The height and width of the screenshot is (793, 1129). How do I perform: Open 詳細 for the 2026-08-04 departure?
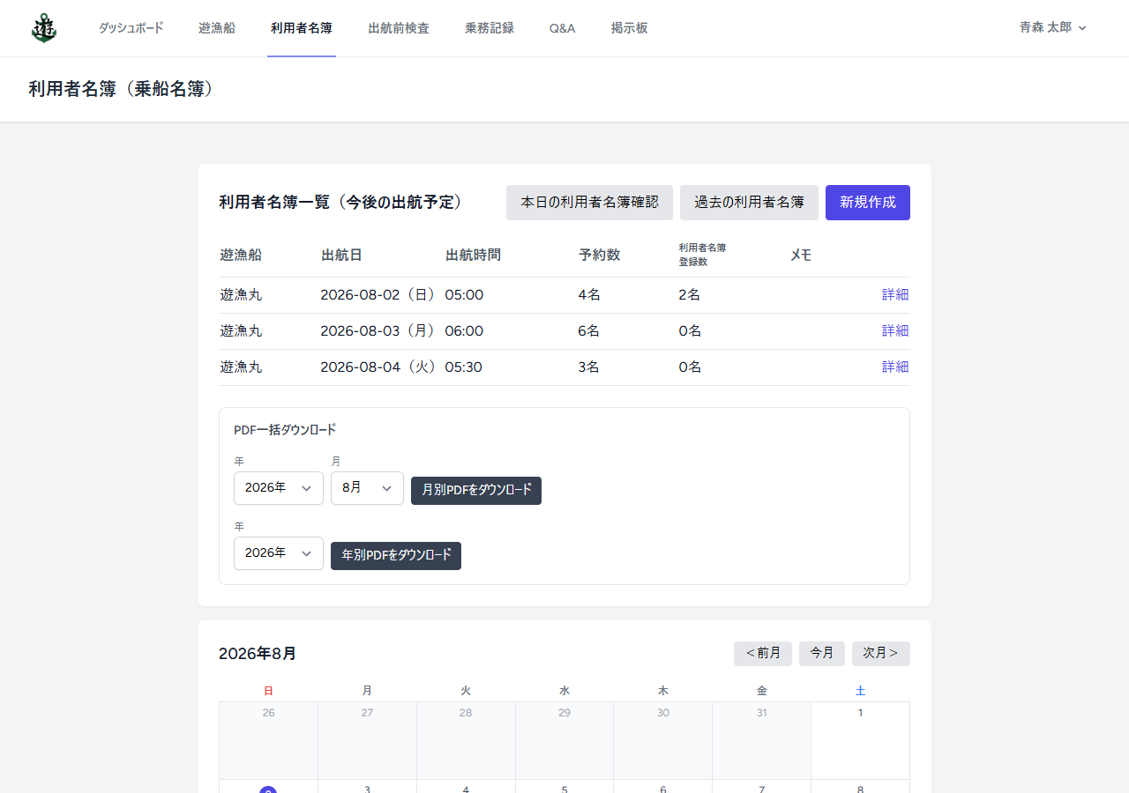[x=895, y=367]
